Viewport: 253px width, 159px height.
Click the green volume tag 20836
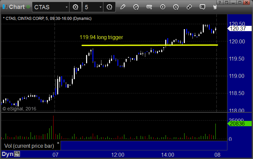[239, 124]
